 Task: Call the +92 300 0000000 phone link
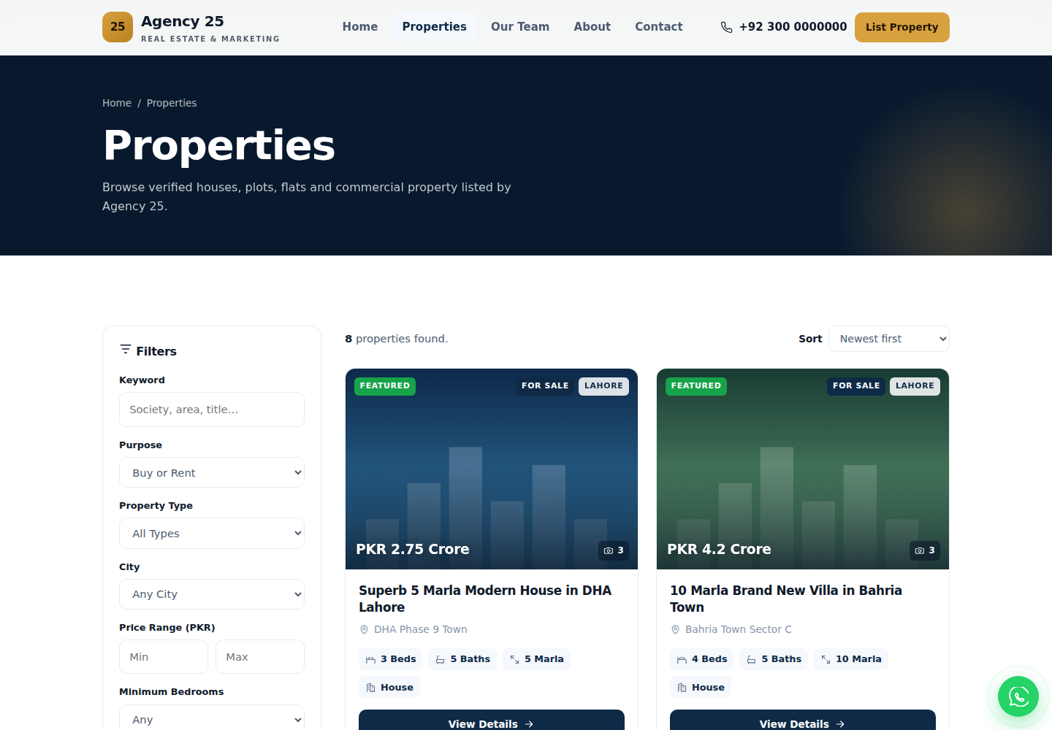click(x=784, y=27)
